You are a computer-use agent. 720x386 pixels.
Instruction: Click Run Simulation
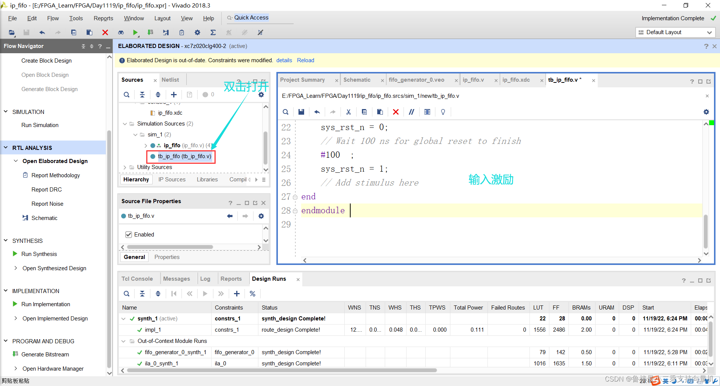40,125
